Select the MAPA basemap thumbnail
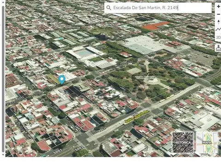This screenshot has width=221, height=165. click(x=207, y=143)
